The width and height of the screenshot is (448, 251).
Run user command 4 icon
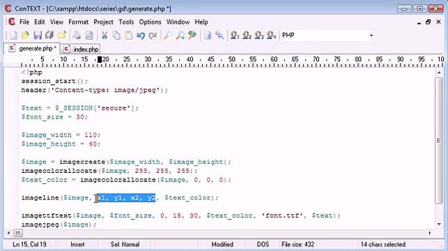[x=271, y=36]
